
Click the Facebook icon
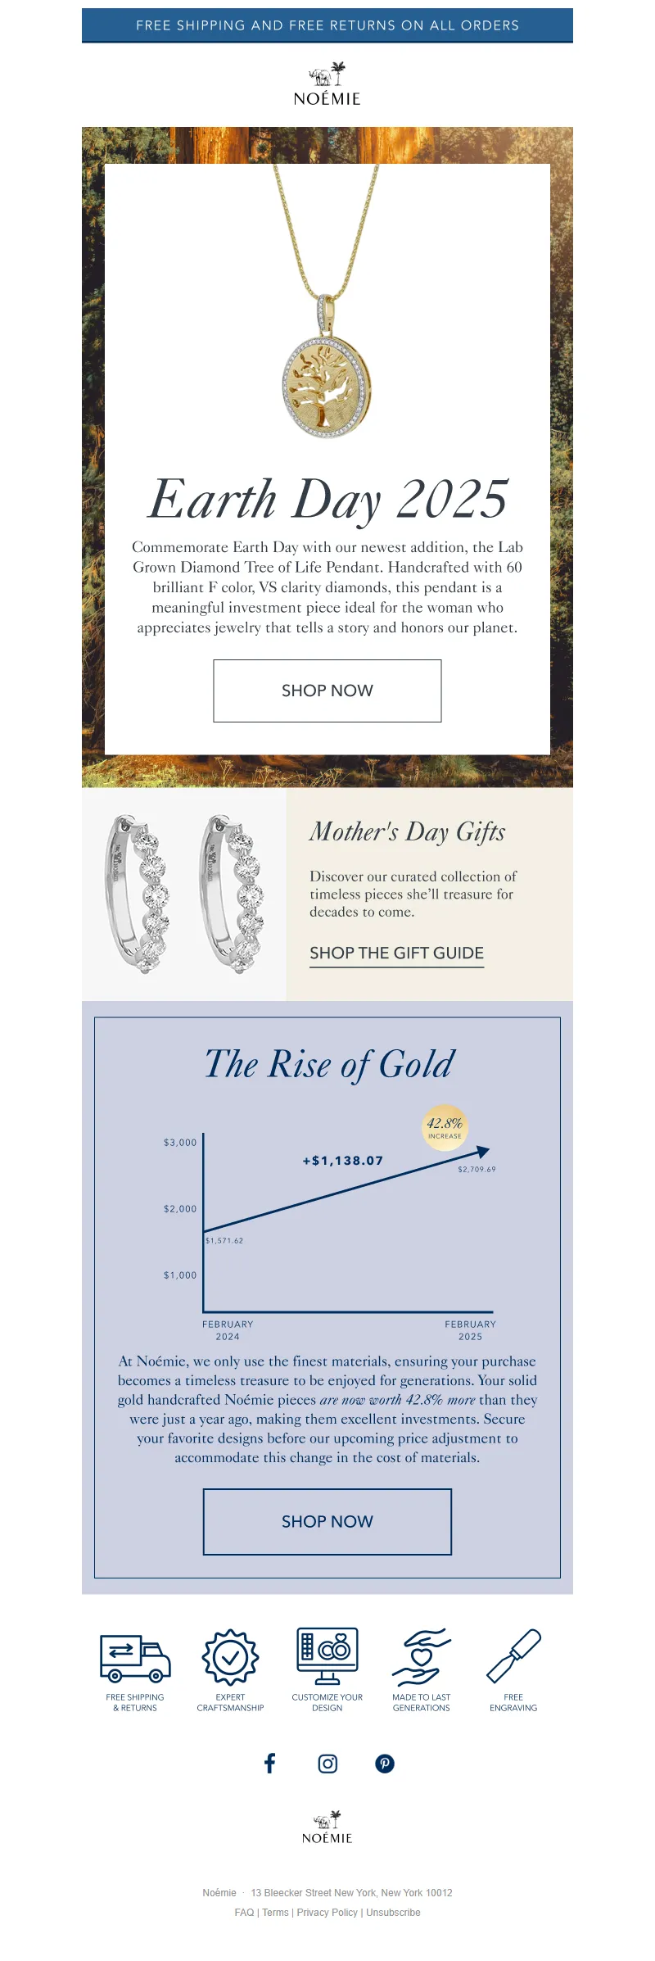(x=269, y=1763)
